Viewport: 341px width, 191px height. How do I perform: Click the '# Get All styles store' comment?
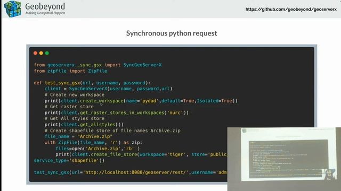click(x=75, y=119)
